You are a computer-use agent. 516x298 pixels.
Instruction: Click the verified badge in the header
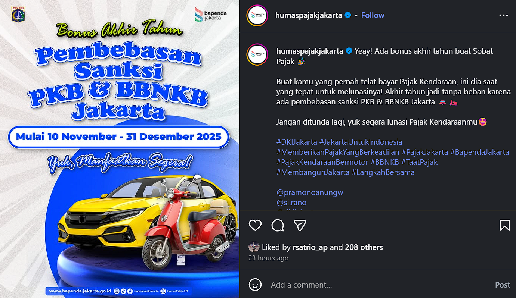[348, 15]
